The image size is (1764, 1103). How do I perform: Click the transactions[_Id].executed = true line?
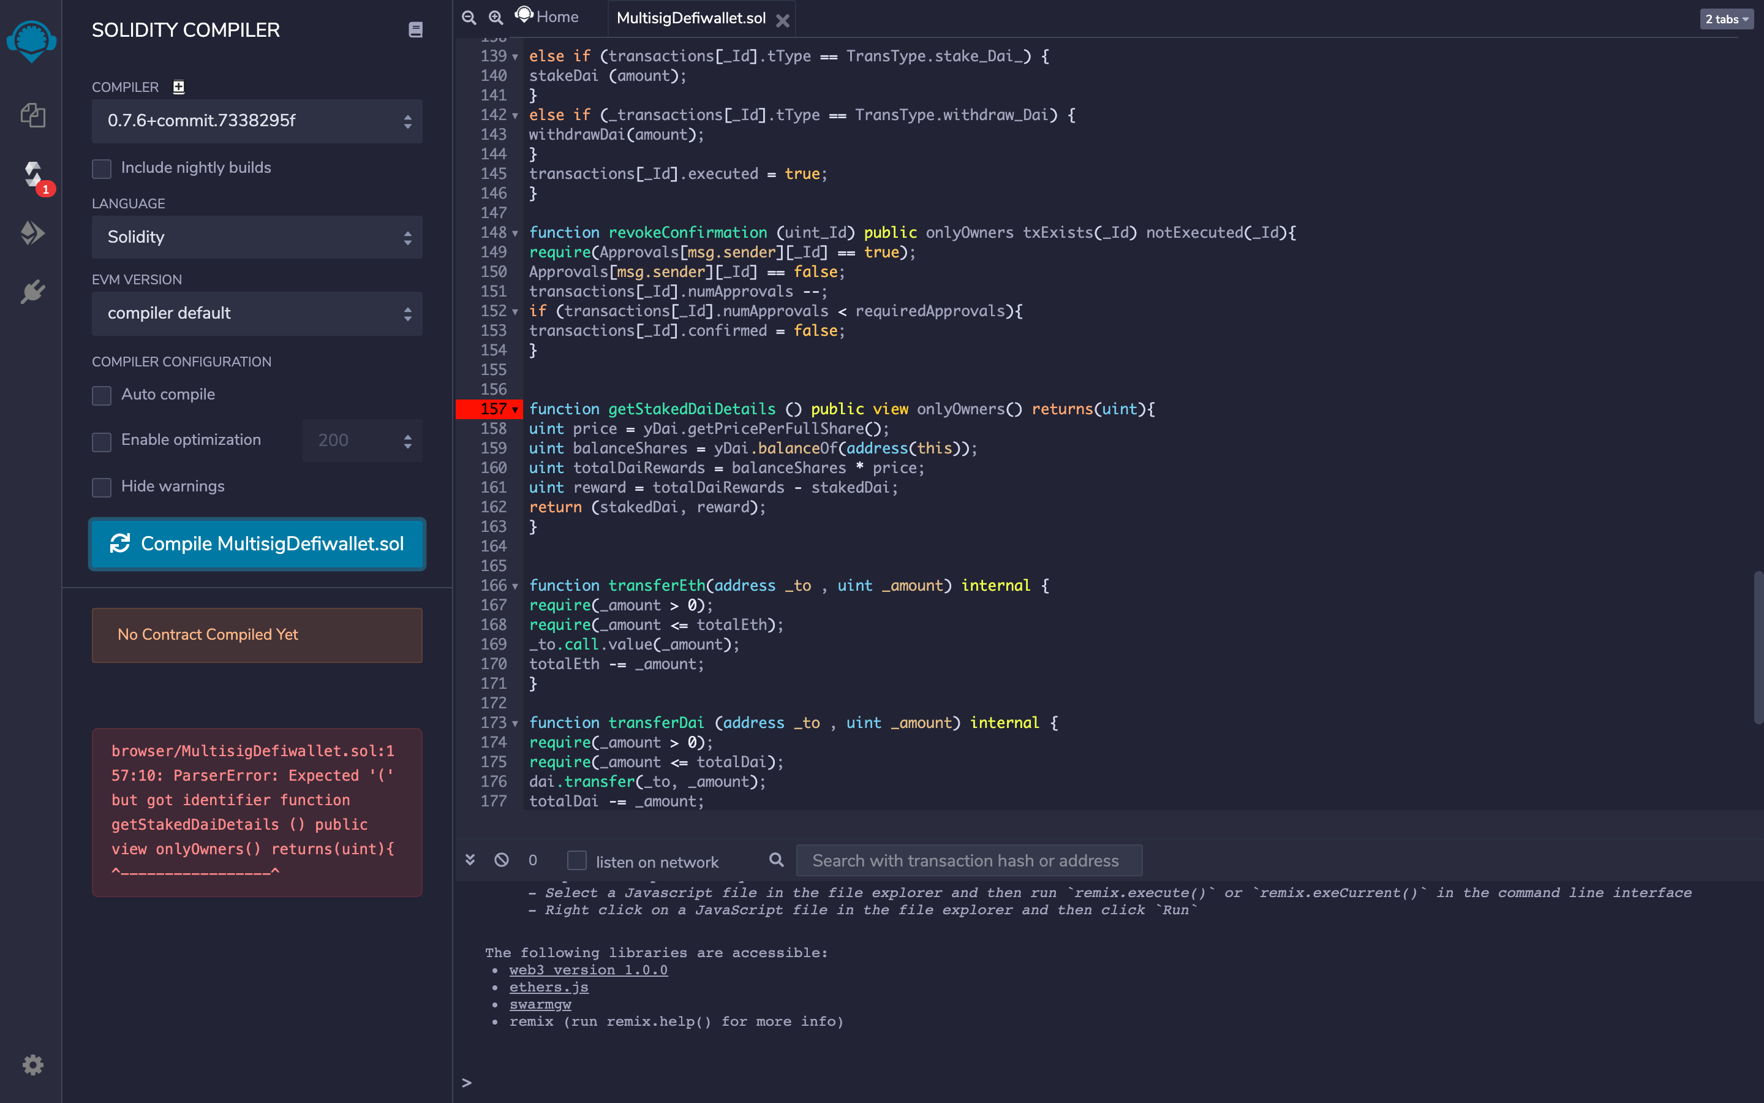tap(678, 173)
